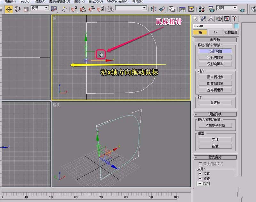The image size is (256, 202).
Task: Open the named selection sets dropdown
Action: [131, 8]
